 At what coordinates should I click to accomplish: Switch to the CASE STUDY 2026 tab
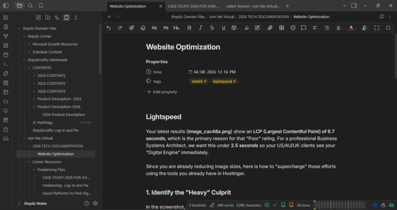coord(193,6)
